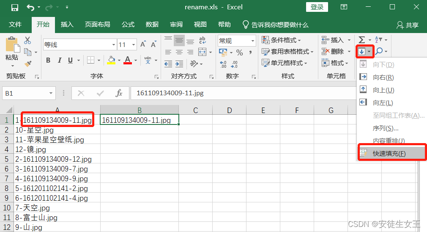Click the Borders icon
The height and width of the screenshot is (232, 427).
tap(90, 60)
